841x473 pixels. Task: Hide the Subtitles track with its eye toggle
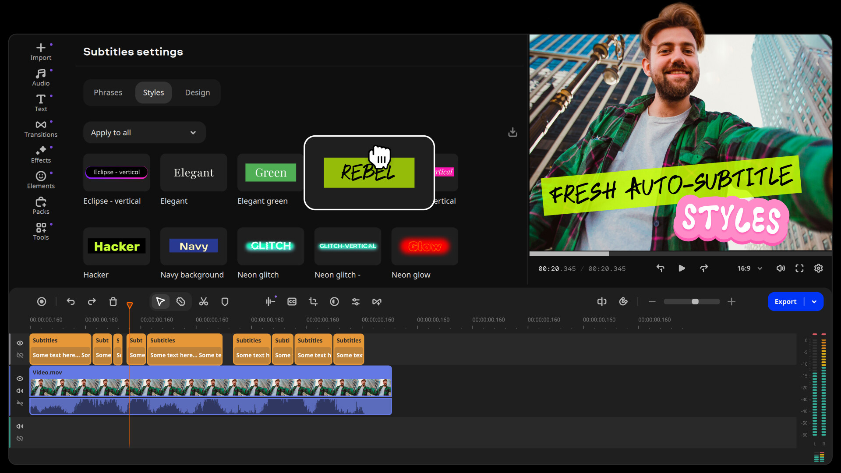coord(20,343)
